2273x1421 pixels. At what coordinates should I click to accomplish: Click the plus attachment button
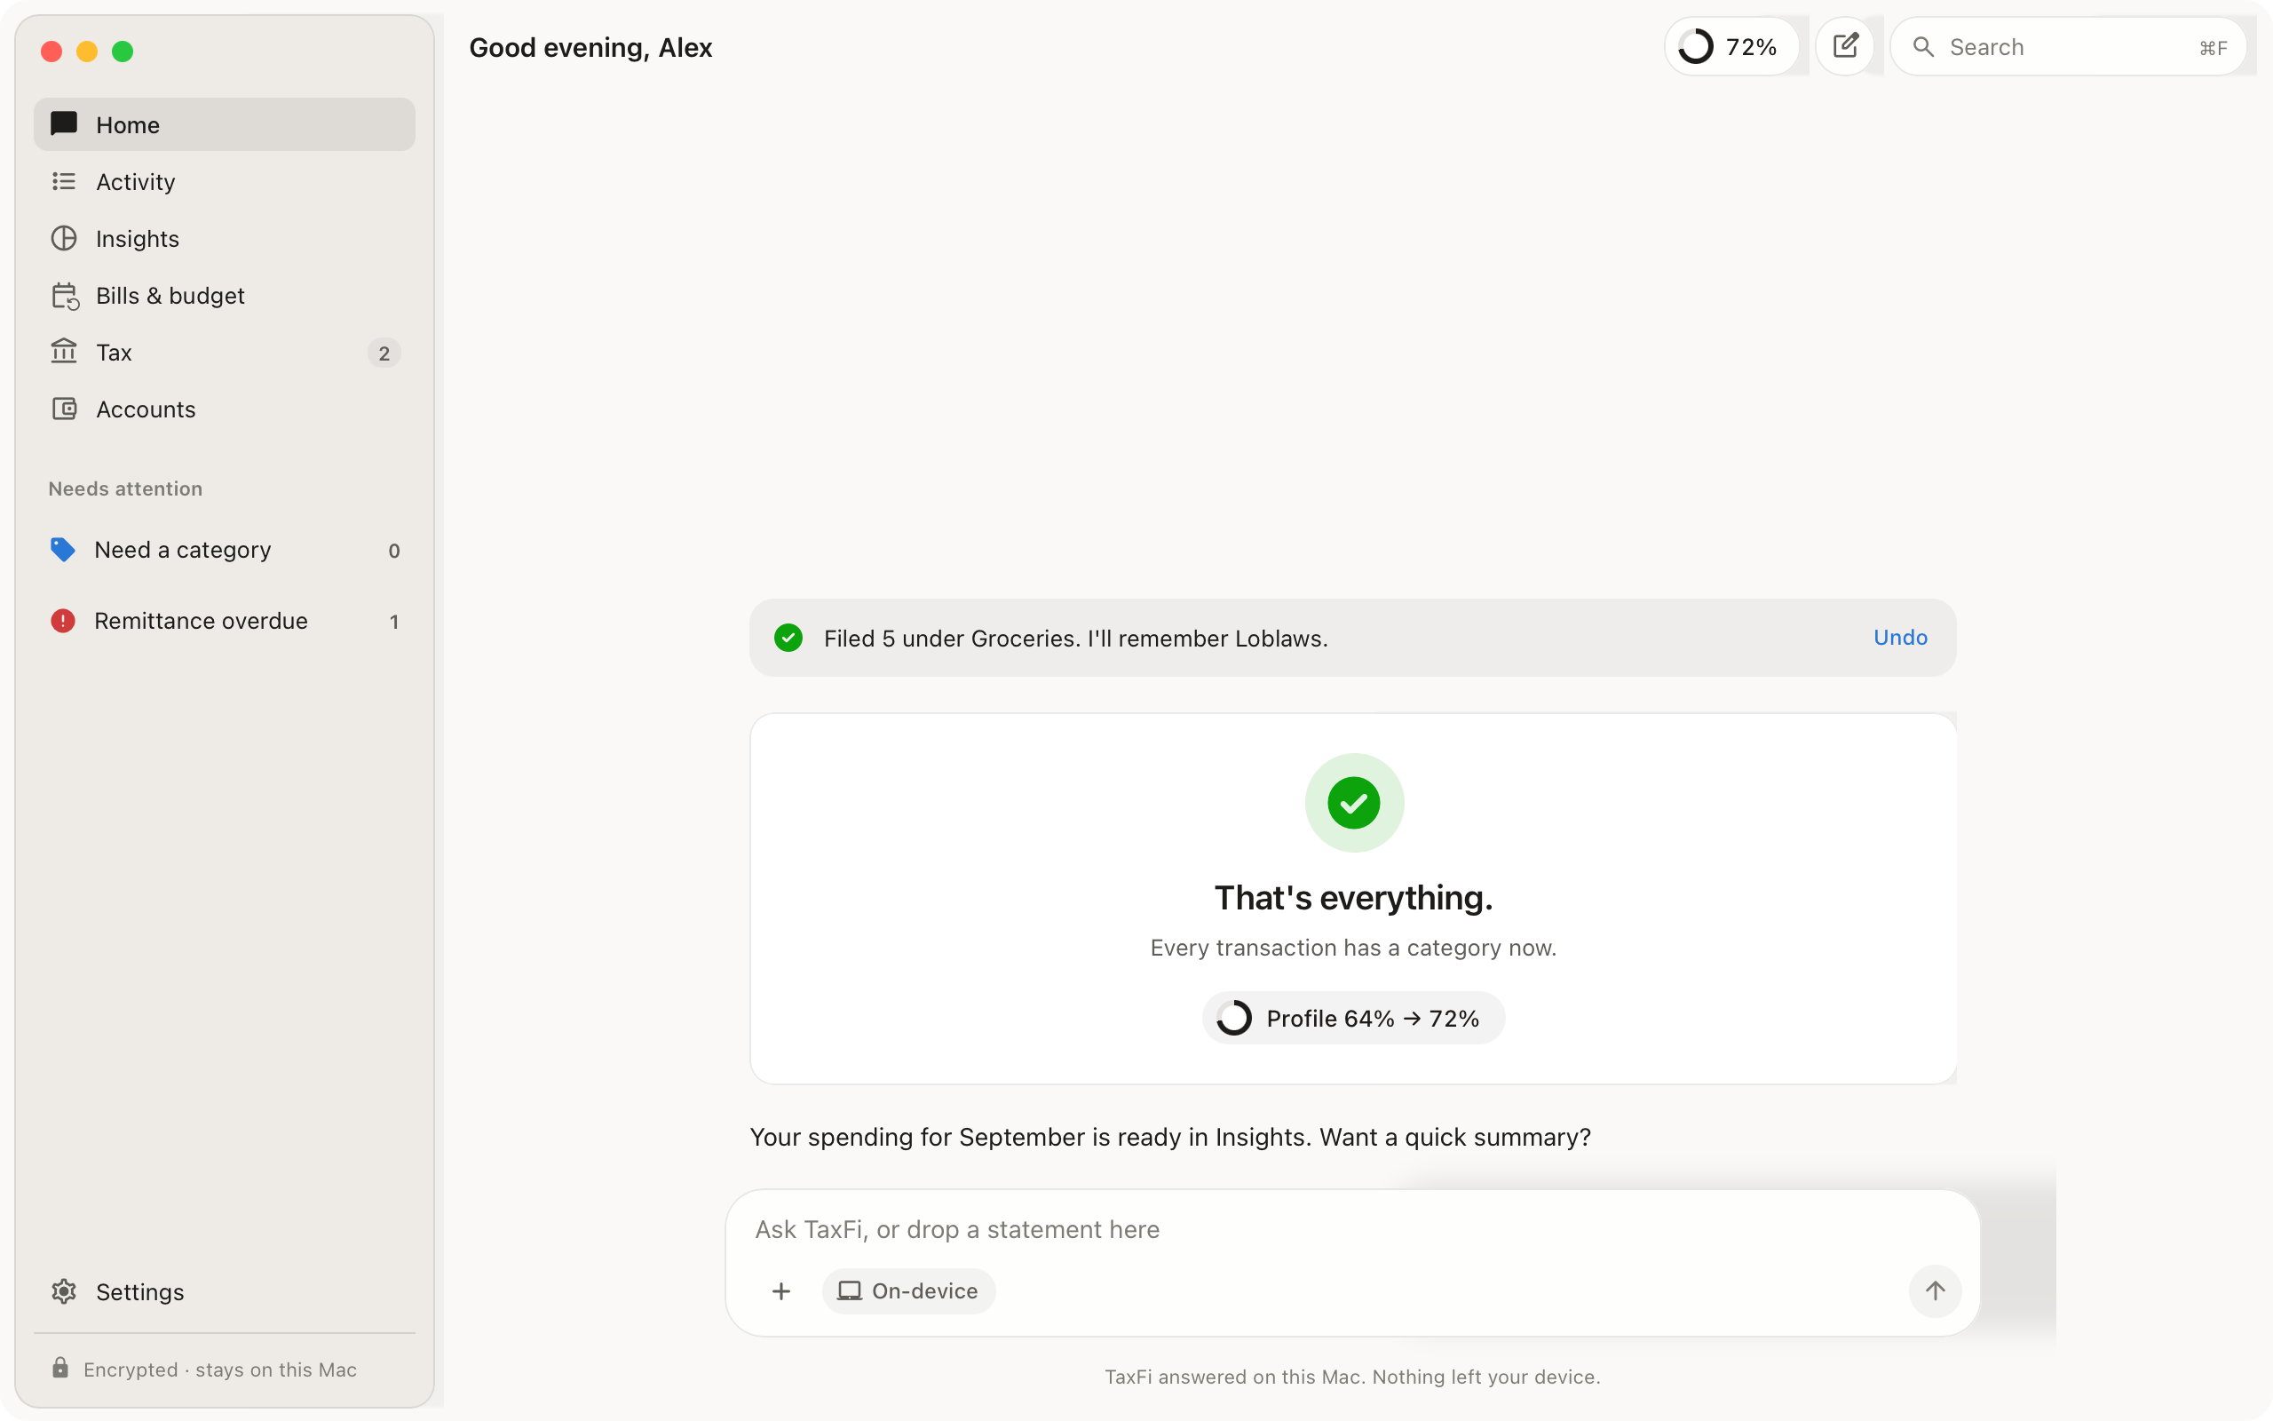click(x=781, y=1291)
